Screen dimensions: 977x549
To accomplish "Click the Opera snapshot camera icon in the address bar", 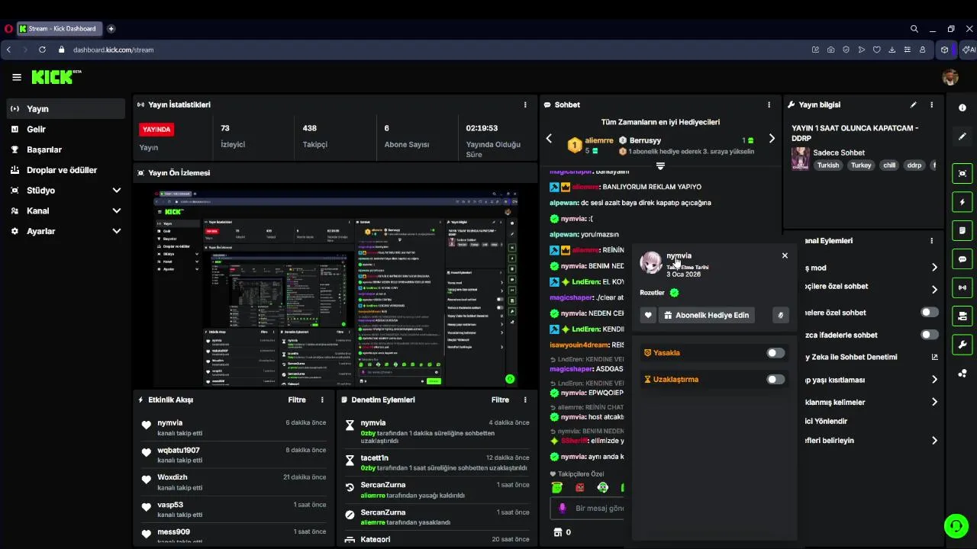I will [x=830, y=50].
